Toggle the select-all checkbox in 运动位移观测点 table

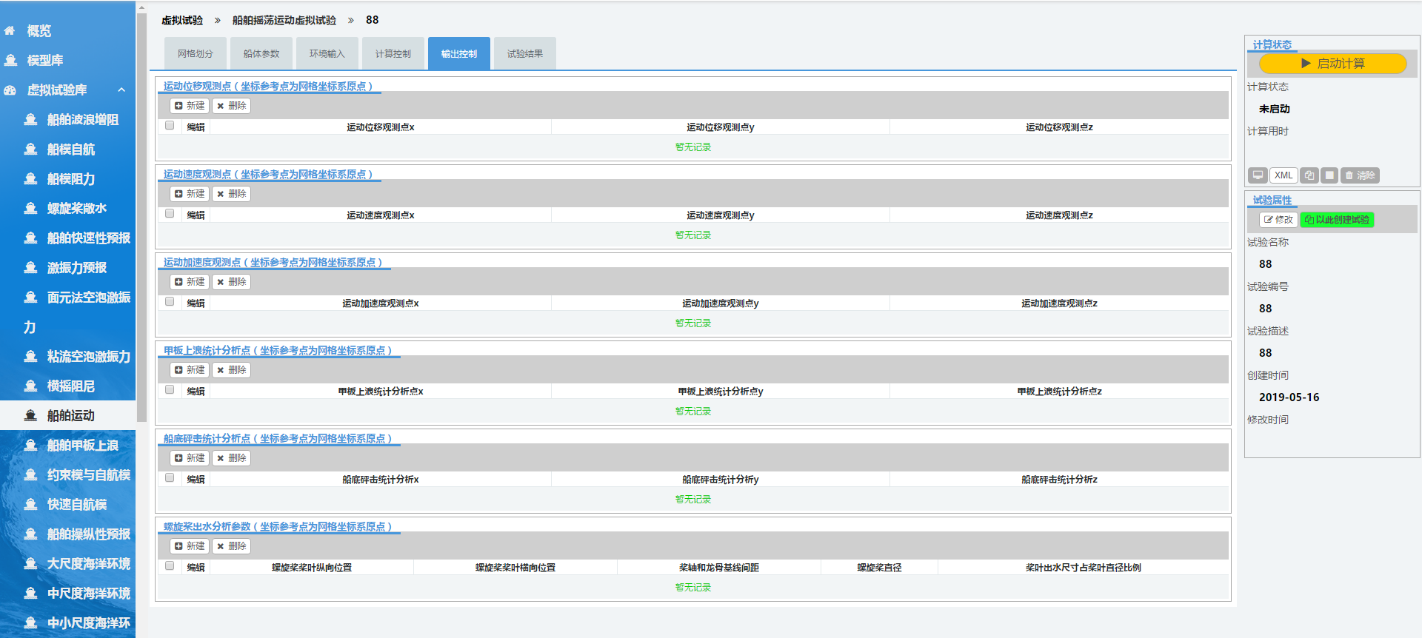pos(170,126)
